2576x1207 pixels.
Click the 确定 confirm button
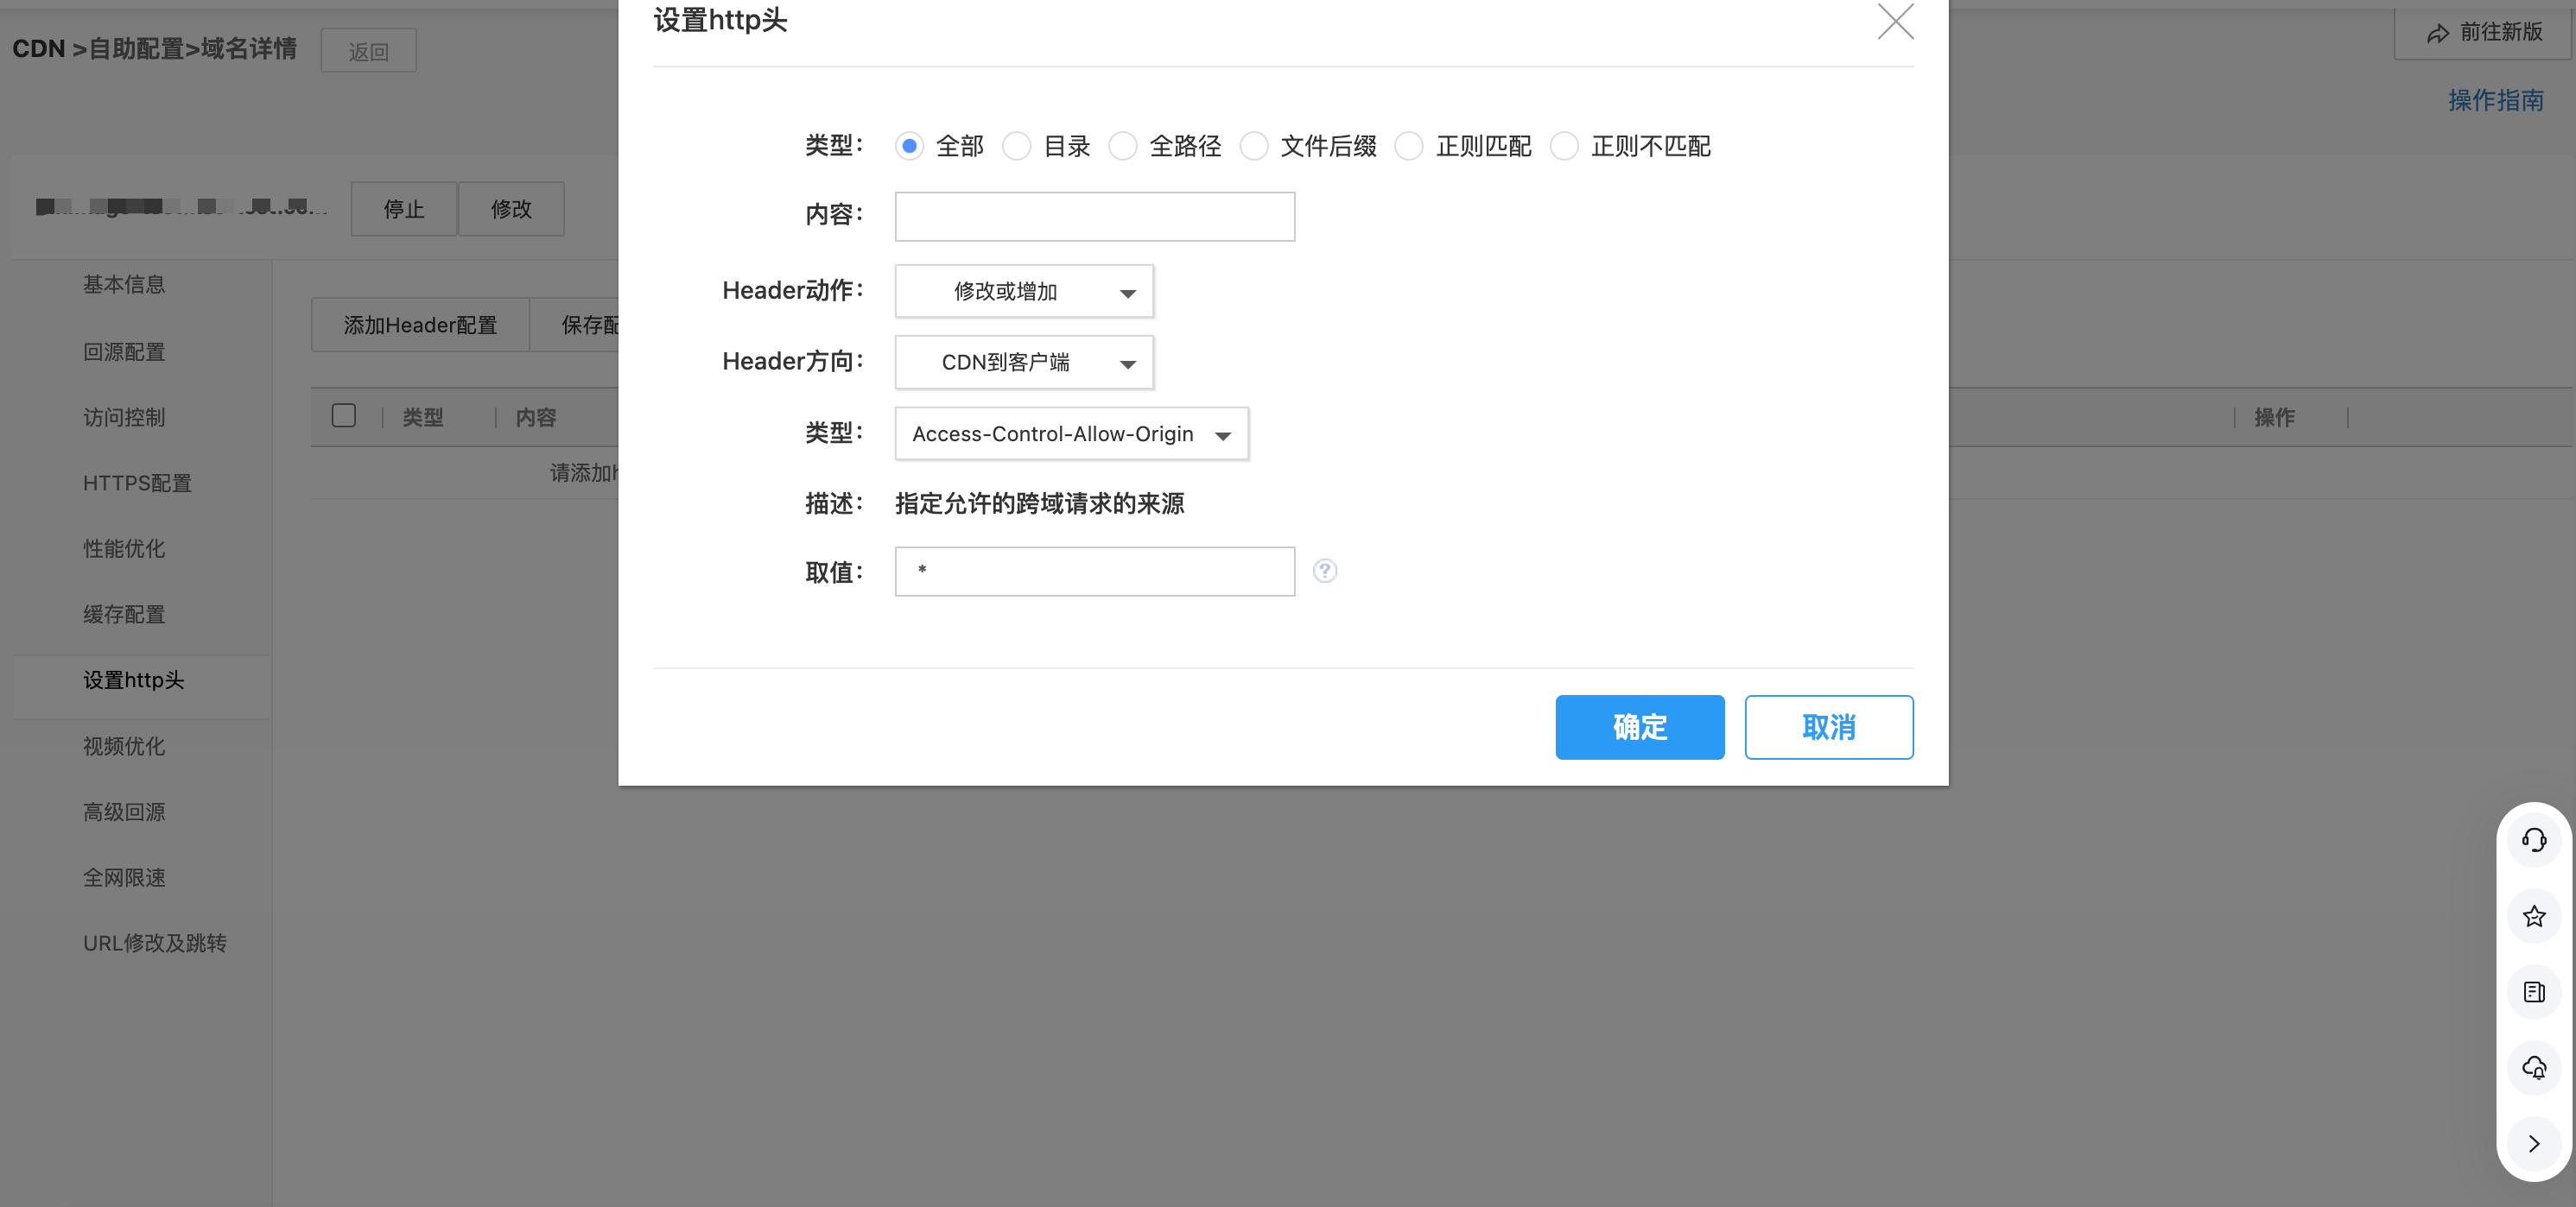pyautogui.click(x=1638, y=728)
